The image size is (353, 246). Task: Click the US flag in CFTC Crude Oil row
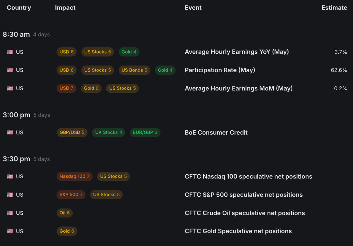pyautogui.click(x=10, y=213)
